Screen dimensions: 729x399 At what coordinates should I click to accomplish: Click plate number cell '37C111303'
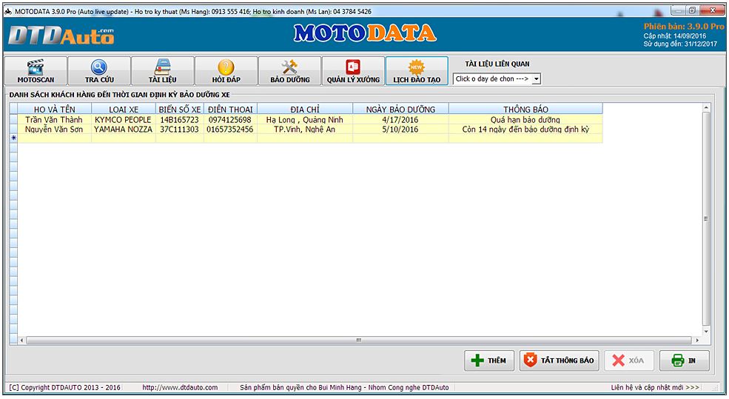pyautogui.click(x=179, y=130)
